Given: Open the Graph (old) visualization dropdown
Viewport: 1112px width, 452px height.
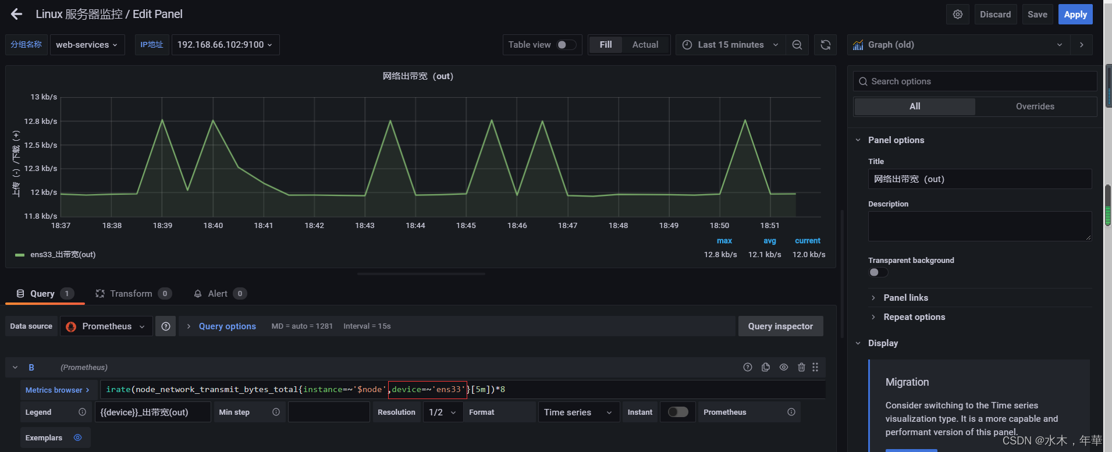Looking at the screenshot, I should point(958,45).
